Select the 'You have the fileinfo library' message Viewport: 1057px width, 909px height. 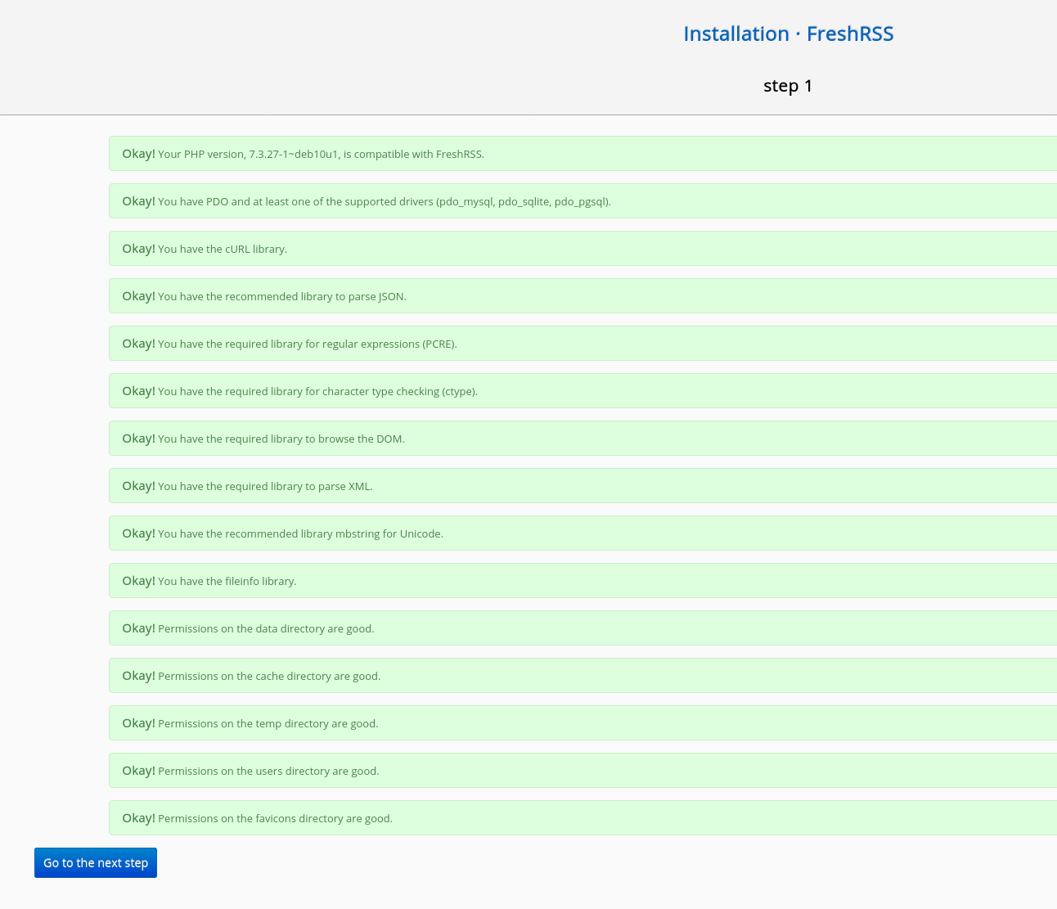click(582, 581)
